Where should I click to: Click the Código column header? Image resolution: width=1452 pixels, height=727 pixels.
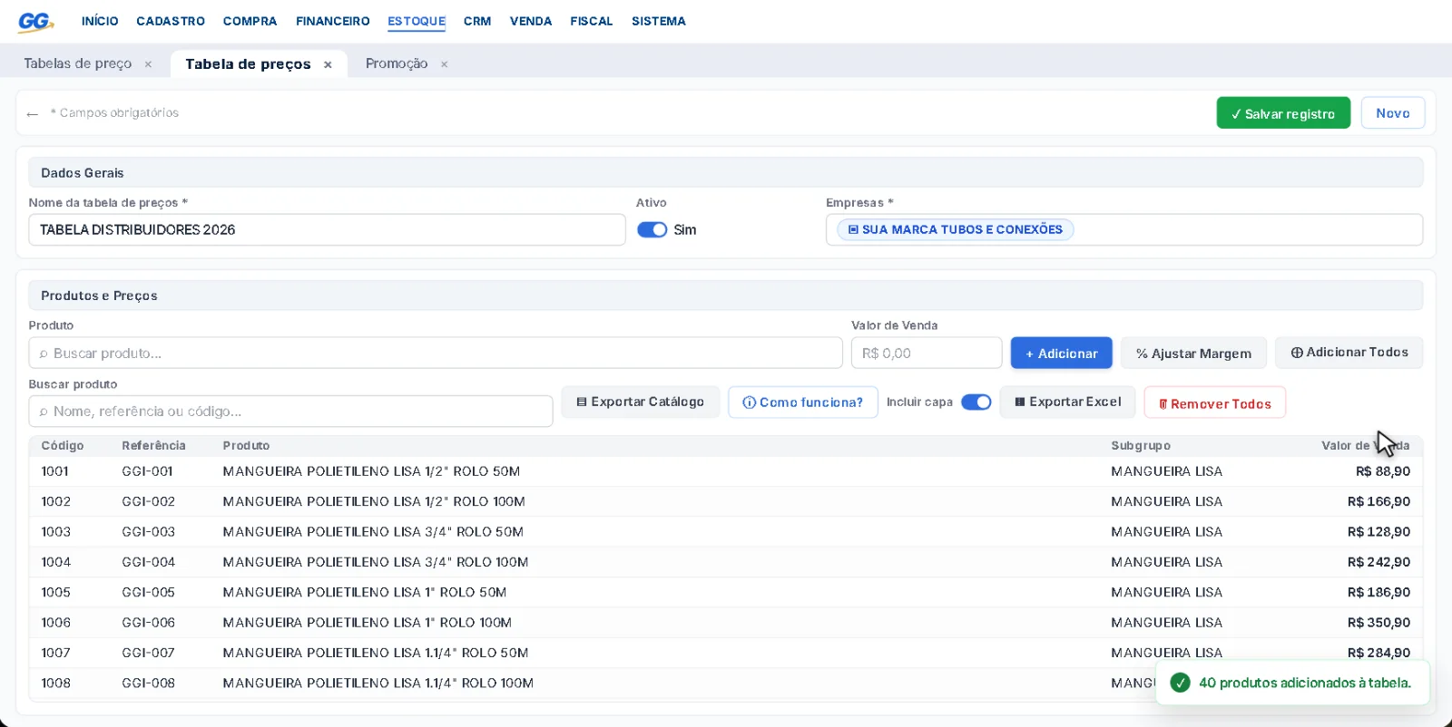pyautogui.click(x=63, y=446)
